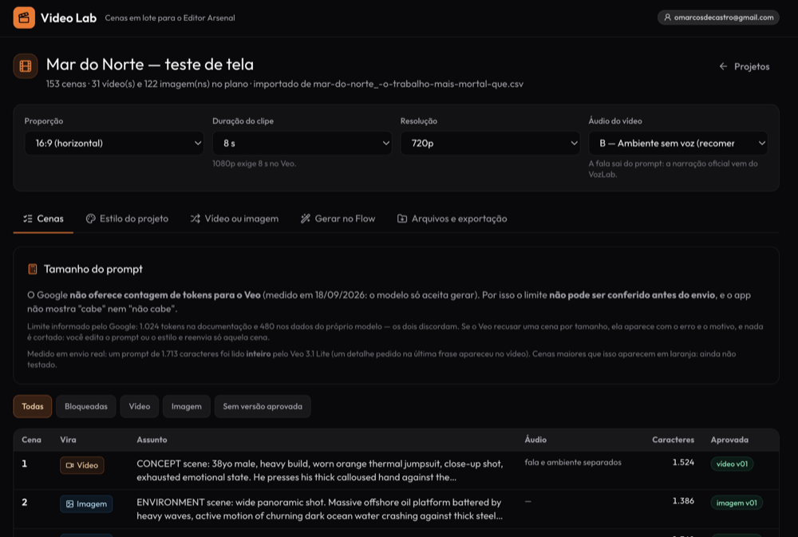Open the Resolução dropdown showing 720p
The image size is (798, 537).
490,144
